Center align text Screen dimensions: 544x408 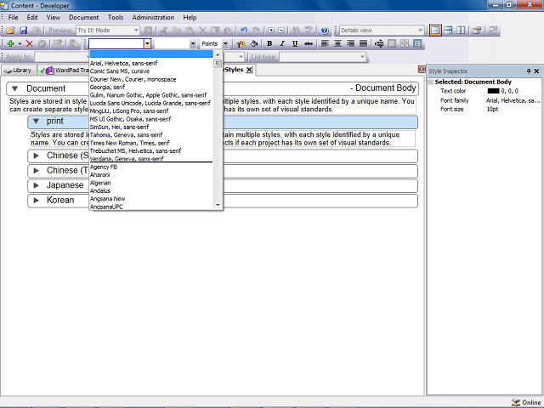337,43
